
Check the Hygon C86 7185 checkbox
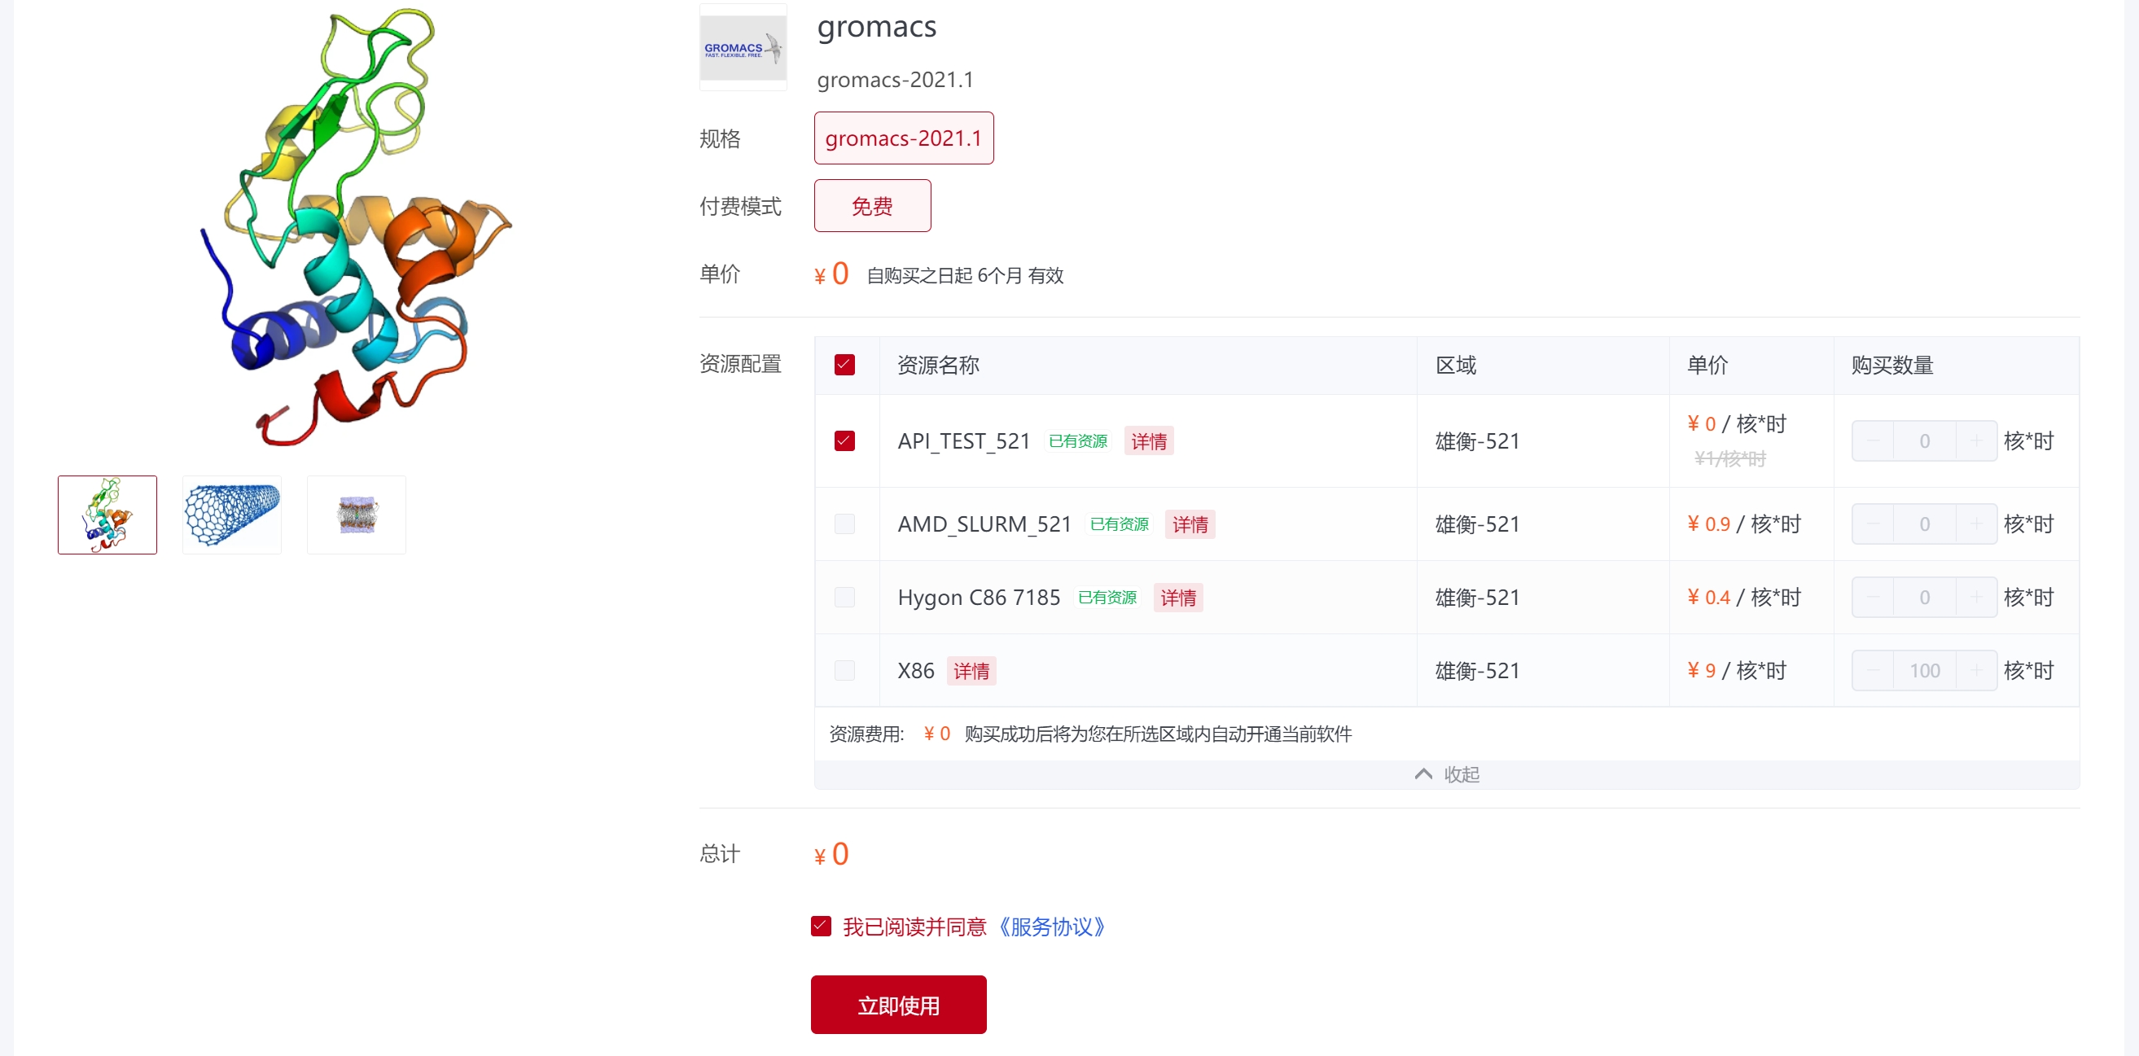(844, 597)
